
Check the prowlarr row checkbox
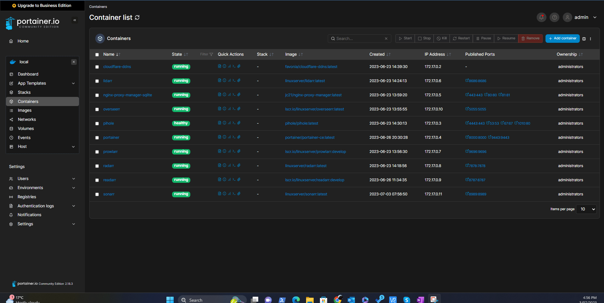click(x=97, y=152)
